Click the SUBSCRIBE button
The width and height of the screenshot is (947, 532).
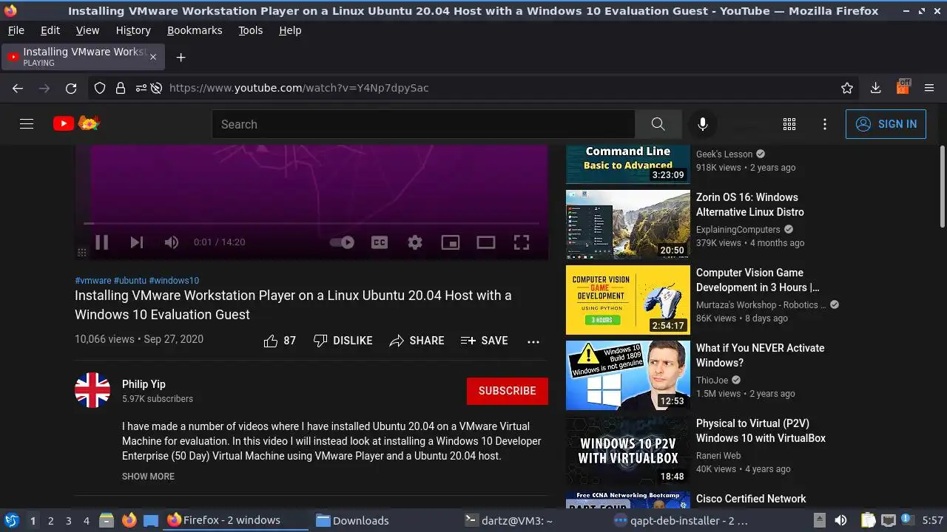tap(508, 391)
